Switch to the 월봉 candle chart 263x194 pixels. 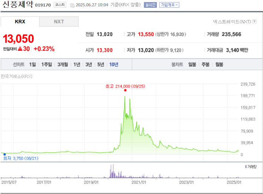point(219,64)
